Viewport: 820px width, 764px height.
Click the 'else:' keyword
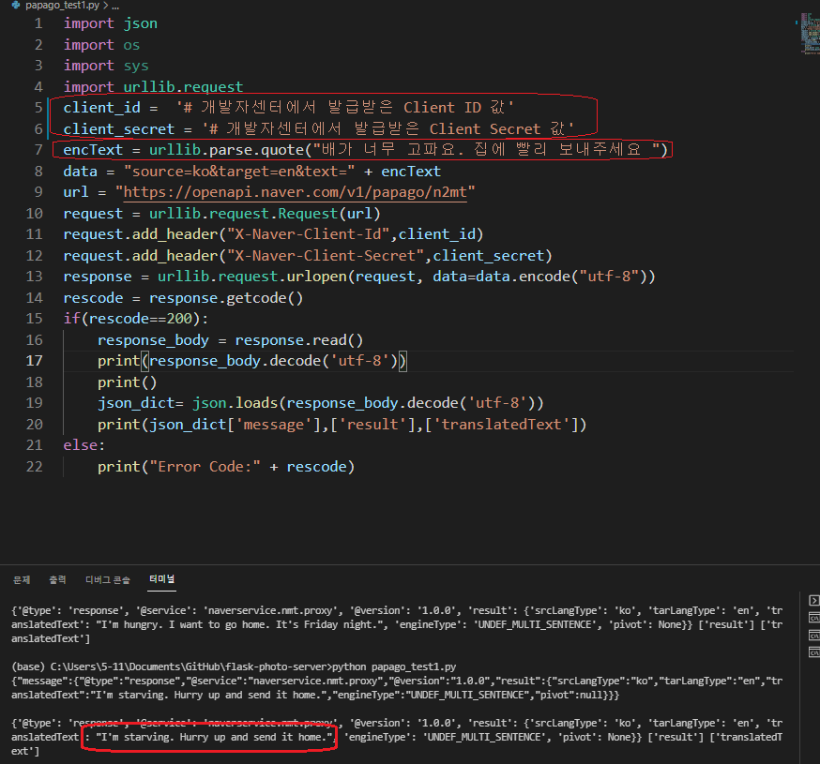pyautogui.click(x=84, y=445)
